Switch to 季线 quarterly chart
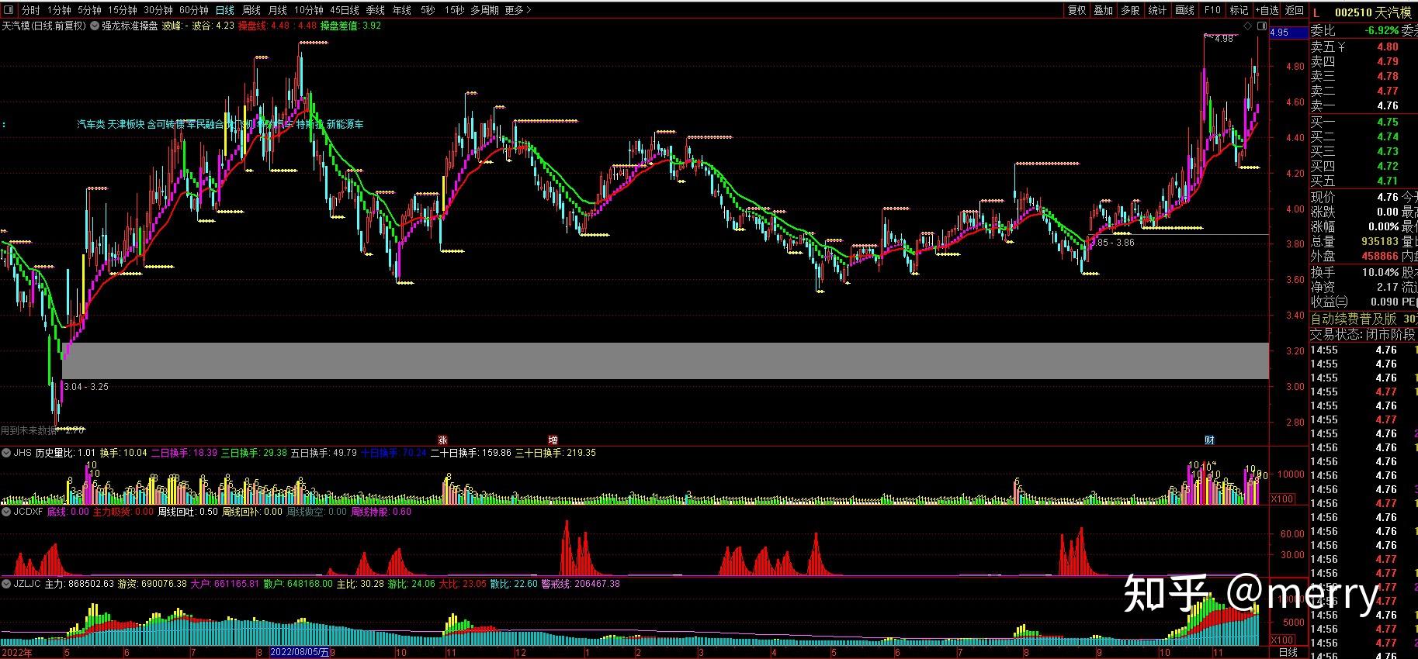Screen dimensions: 1418x659 376,10
